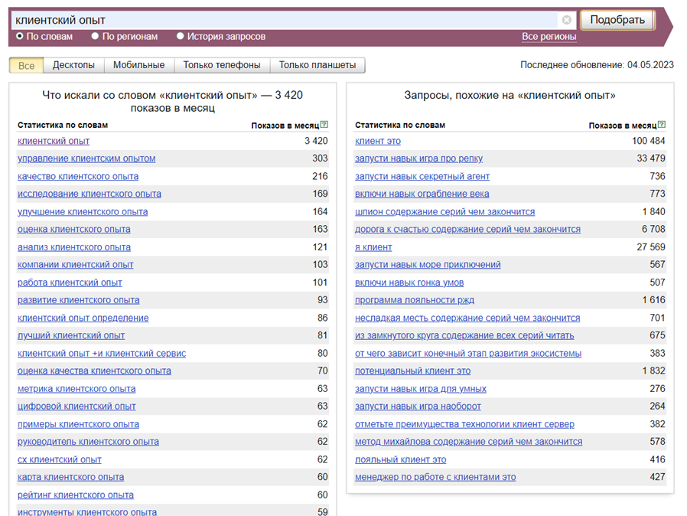
Task: Select the 'По словам' radio button
Action: (x=20, y=36)
